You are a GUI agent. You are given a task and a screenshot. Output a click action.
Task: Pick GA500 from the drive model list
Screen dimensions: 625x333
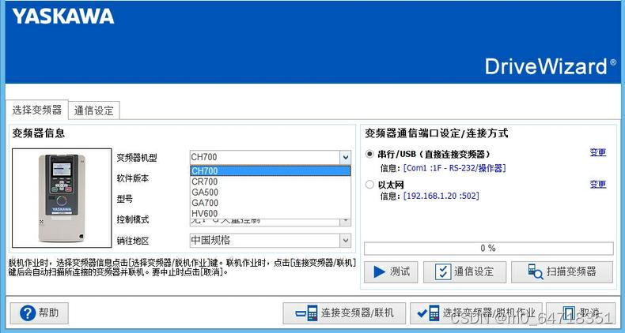click(x=271, y=193)
